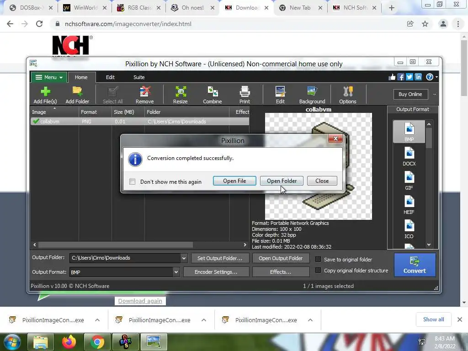Reload the page in Chrome
Image resolution: width=468 pixels, height=351 pixels.
pyautogui.click(x=39, y=24)
